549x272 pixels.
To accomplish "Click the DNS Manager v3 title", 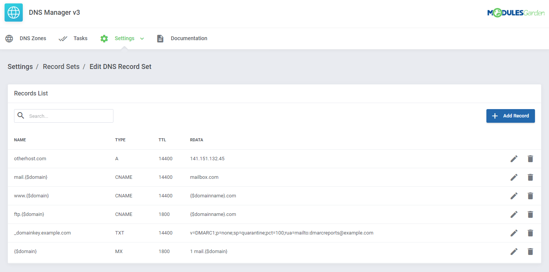I will tap(54, 13).
